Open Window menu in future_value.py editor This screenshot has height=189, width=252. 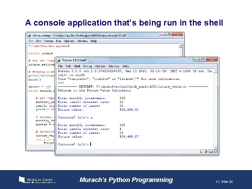click(x=82, y=41)
